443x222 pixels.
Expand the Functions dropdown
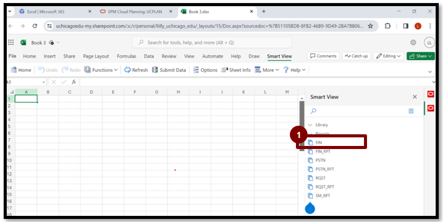(101, 70)
